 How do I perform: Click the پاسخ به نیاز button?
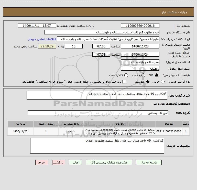(149, 162)
